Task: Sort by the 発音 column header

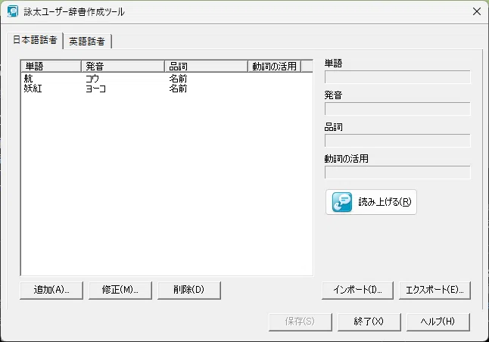Action: point(123,67)
